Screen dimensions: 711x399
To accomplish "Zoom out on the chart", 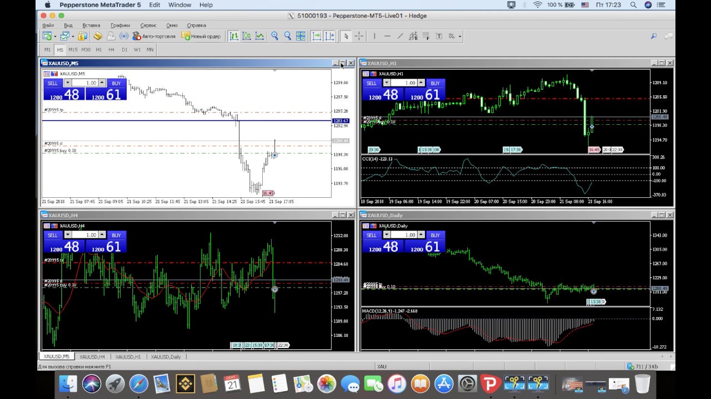I will tap(287, 36).
